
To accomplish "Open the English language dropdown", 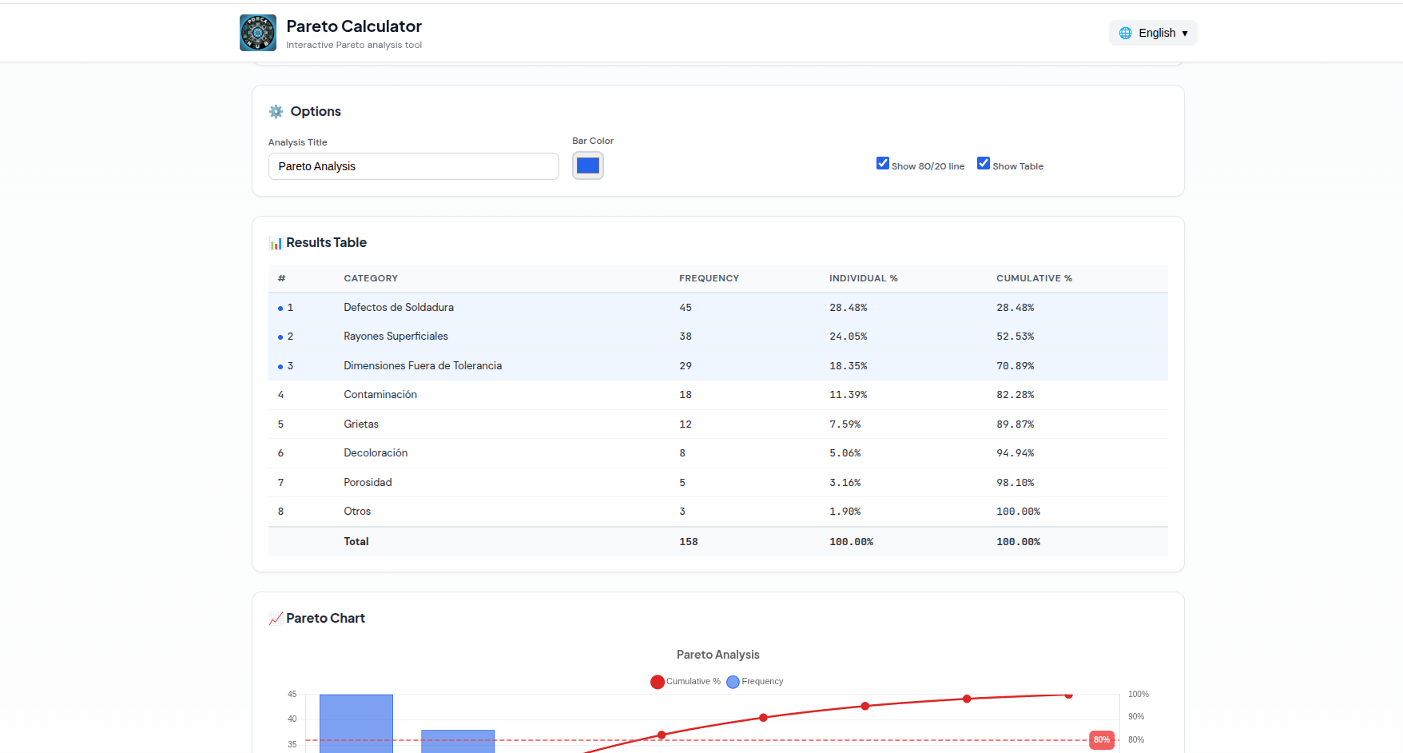I will pos(1153,33).
